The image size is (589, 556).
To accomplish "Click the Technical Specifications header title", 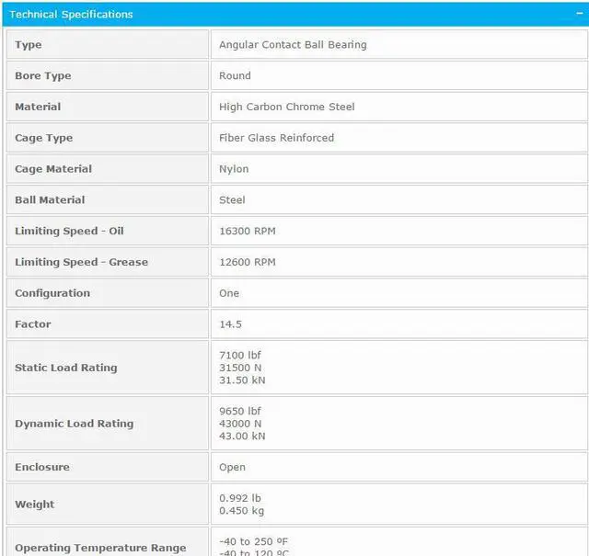I will click(71, 14).
